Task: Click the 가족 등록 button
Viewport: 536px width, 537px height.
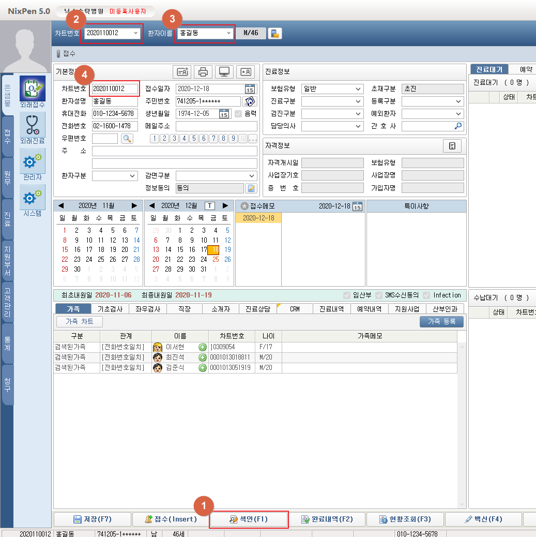Action: 441,322
